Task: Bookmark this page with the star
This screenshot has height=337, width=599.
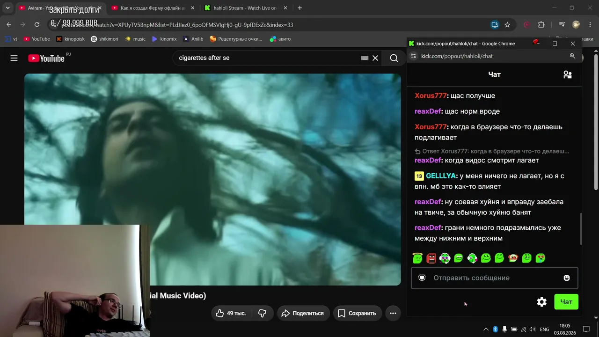Action: pos(507,25)
